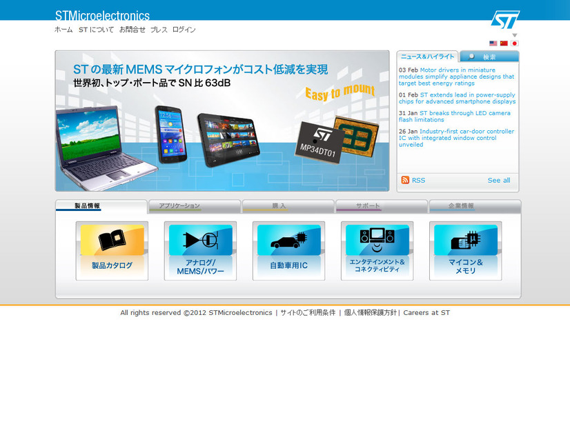Select the 購入 tab

point(288,206)
